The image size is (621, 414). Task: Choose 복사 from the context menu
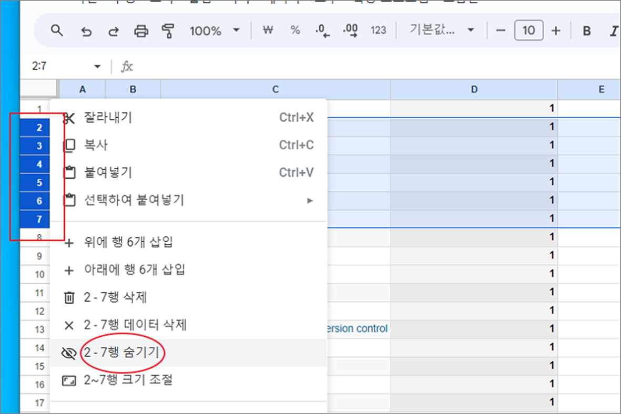[189, 145]
